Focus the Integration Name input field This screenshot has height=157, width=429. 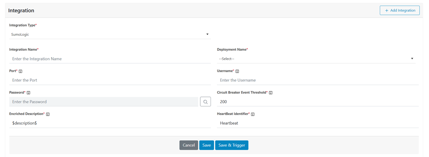click(110, 59)
